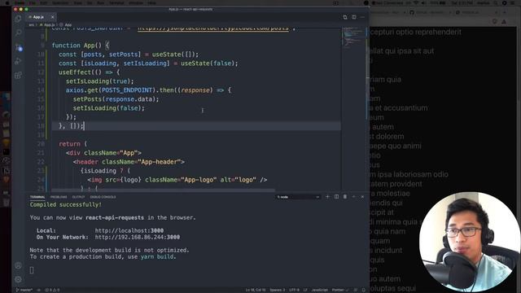Screen dimensions: 521x293
Task: Split the editor to the right
Action: coord(354,17)
